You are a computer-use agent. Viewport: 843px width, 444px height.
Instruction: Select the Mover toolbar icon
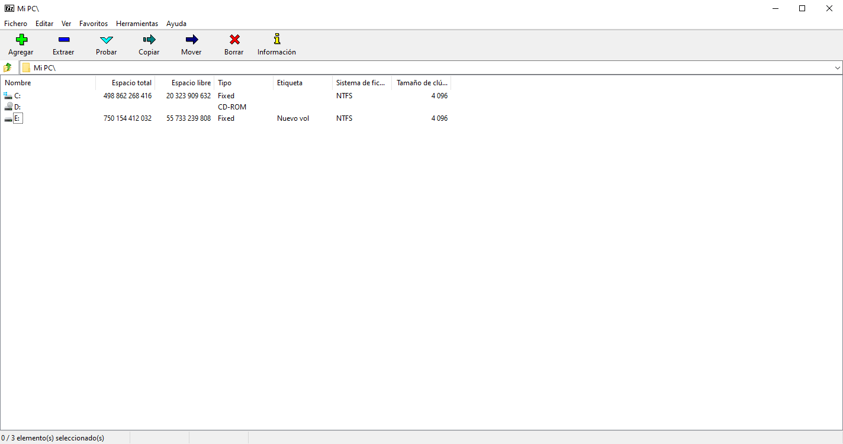coord(192,40)
